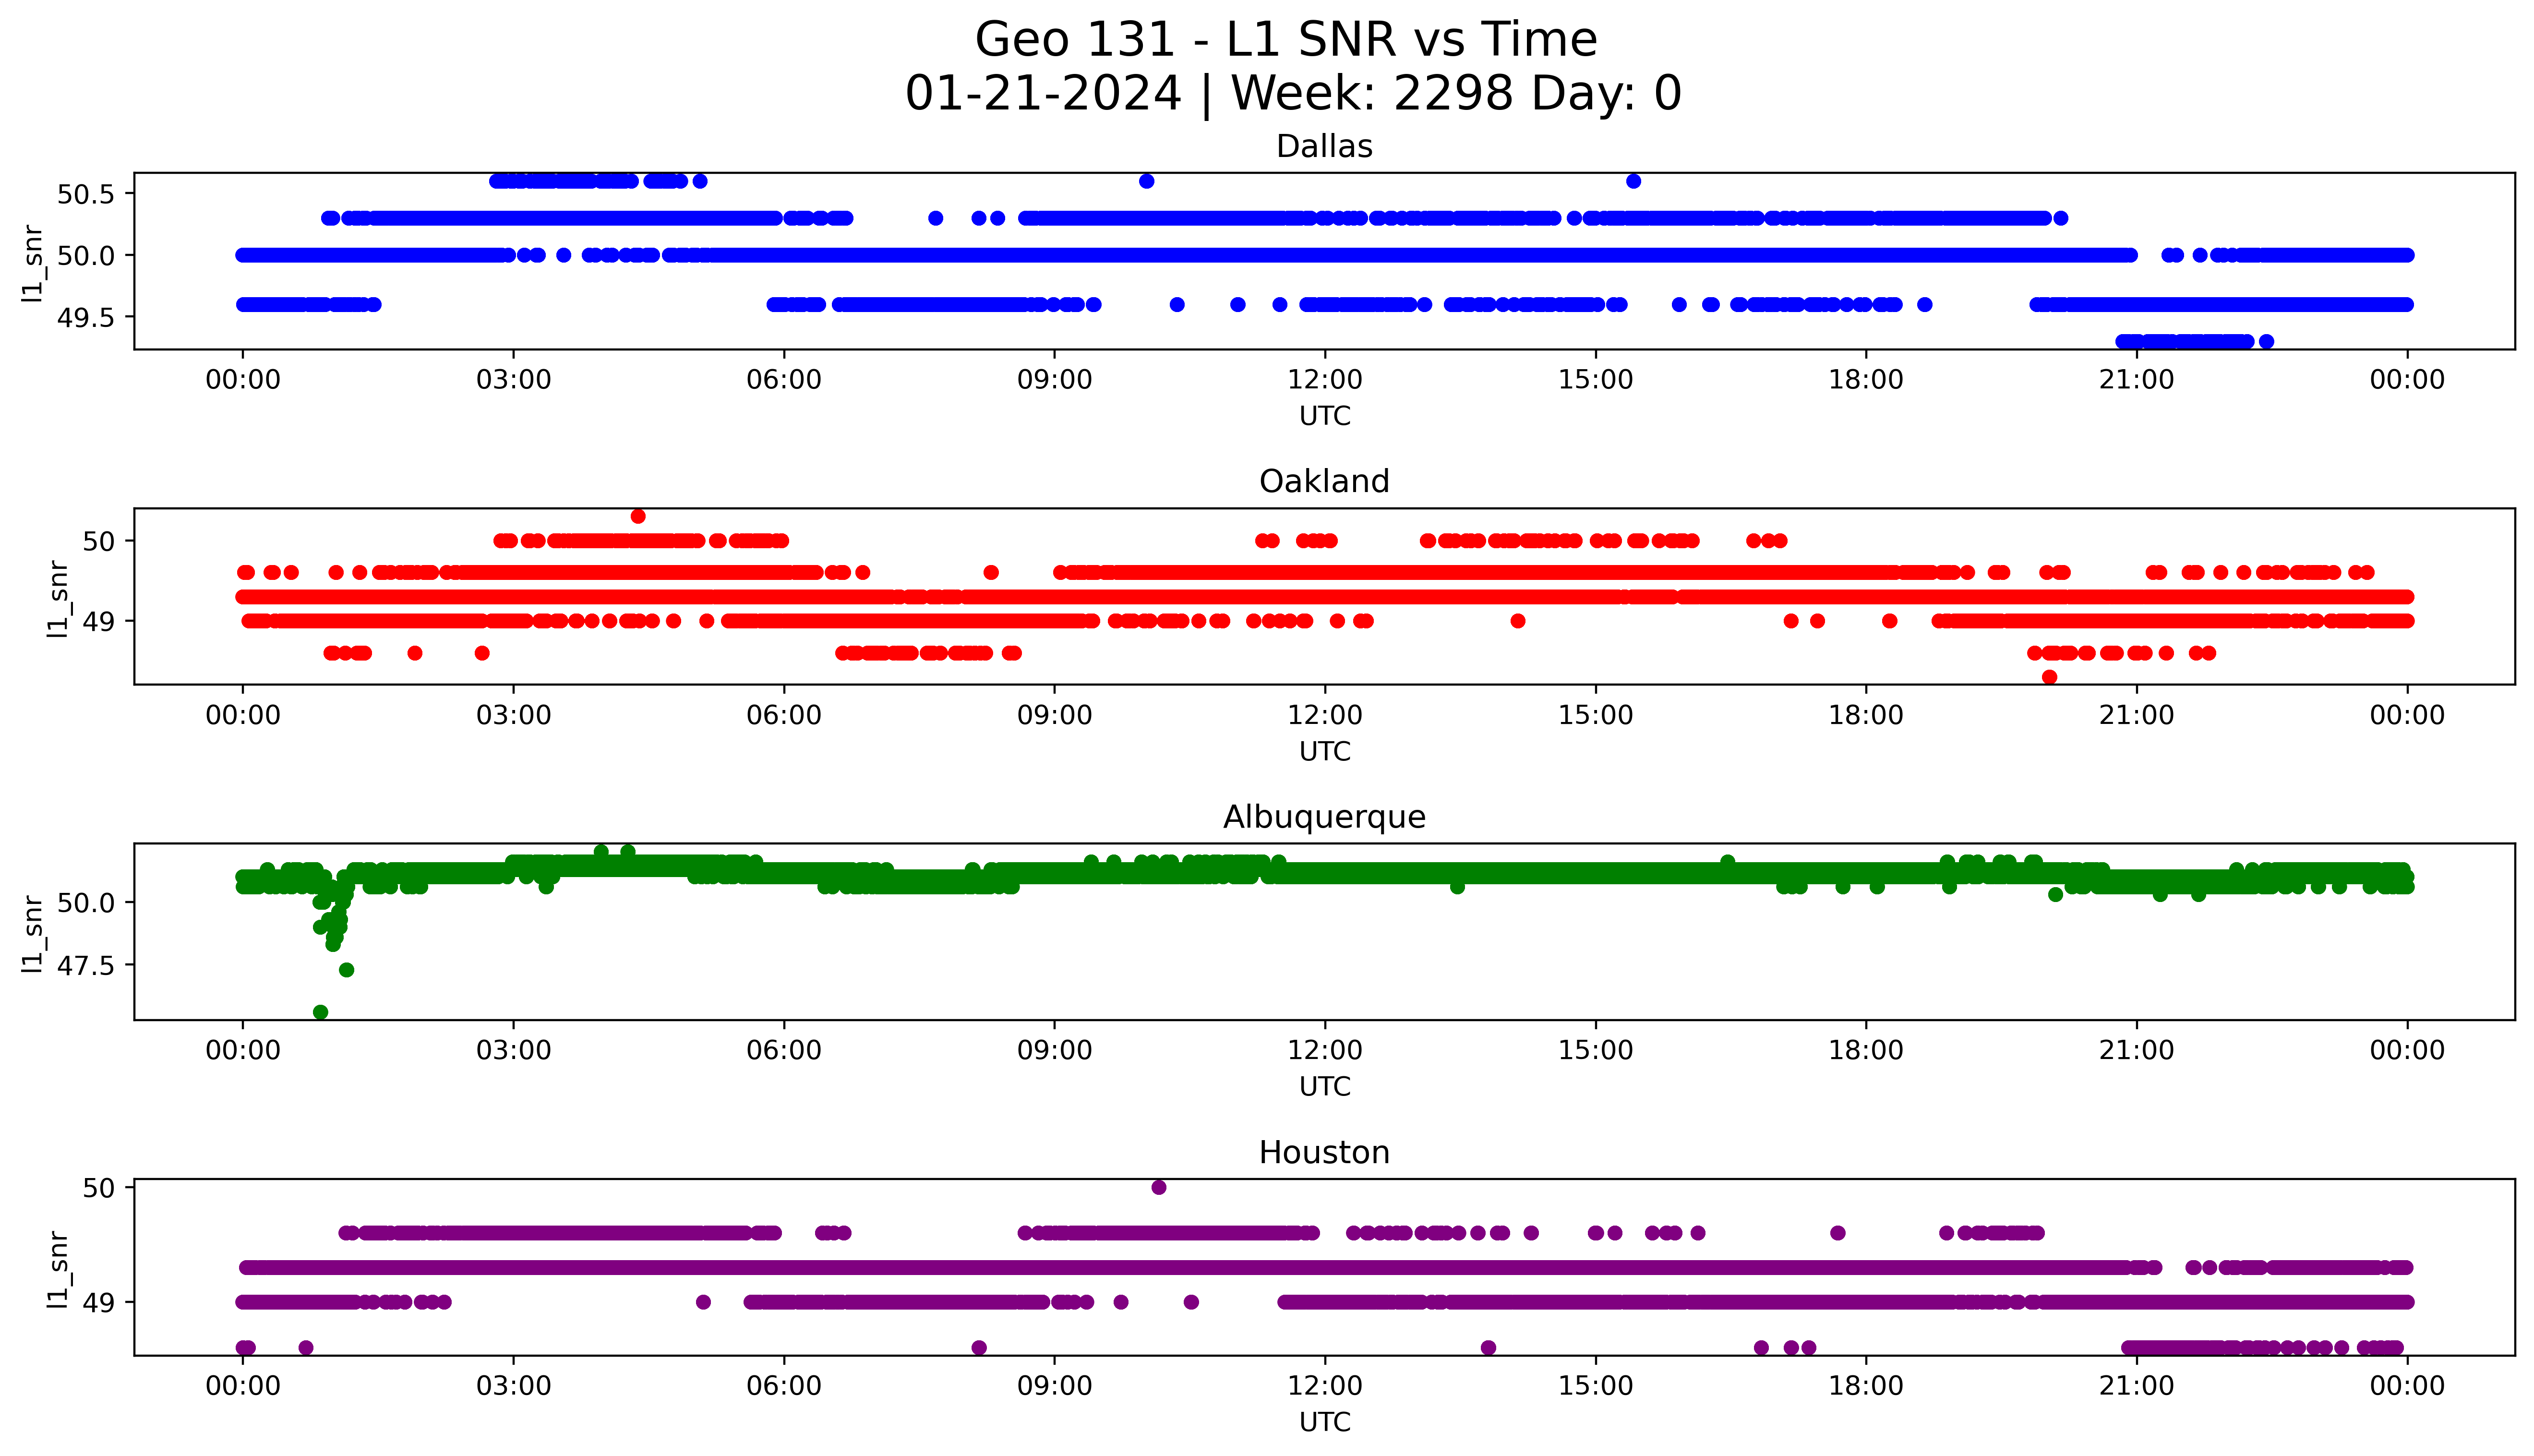
Task: Click the 18:00 tick label on Houston plot
Action: (x=1865, y=1386)
